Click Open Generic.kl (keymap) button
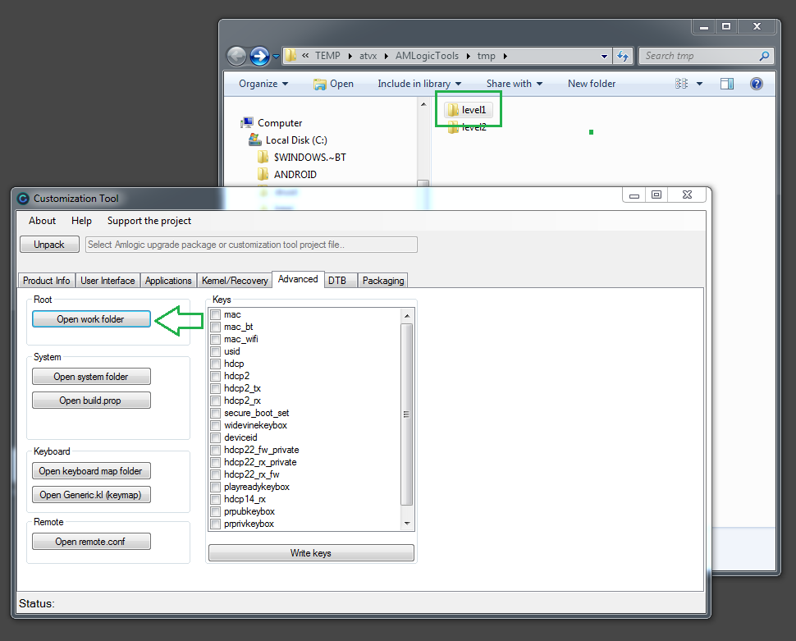Image resolution: width=796 pixels, height=641 pixels. point(91,495)
